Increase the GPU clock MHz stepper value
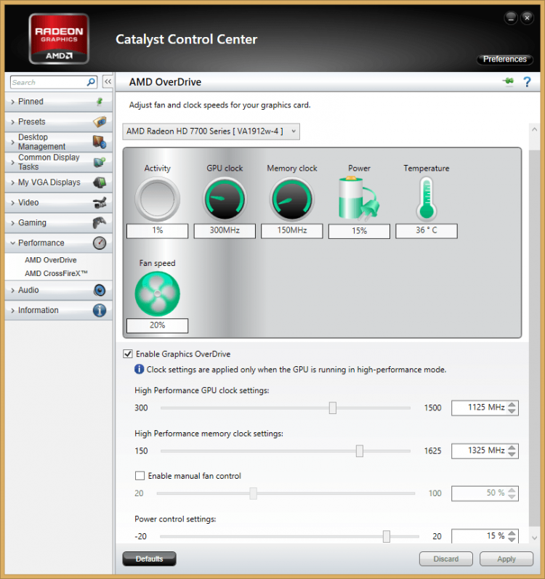 (x=513, y=404)
